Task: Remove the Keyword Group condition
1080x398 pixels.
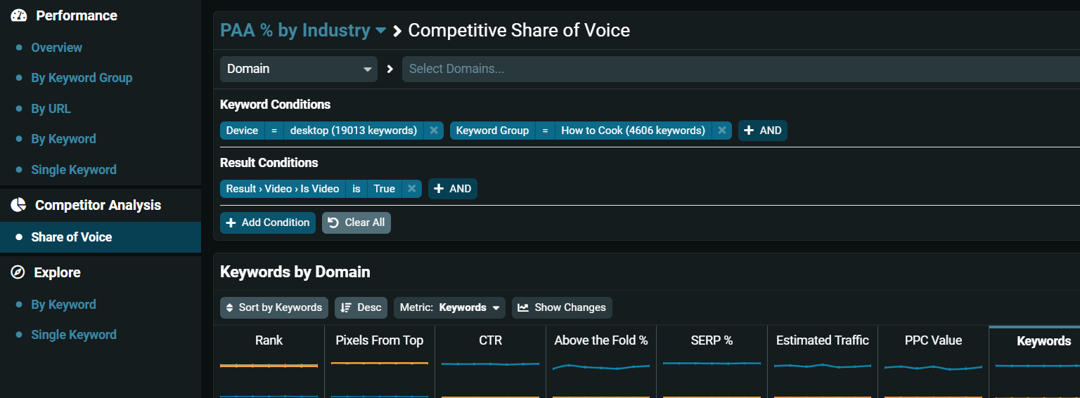Action: [721, 131]
